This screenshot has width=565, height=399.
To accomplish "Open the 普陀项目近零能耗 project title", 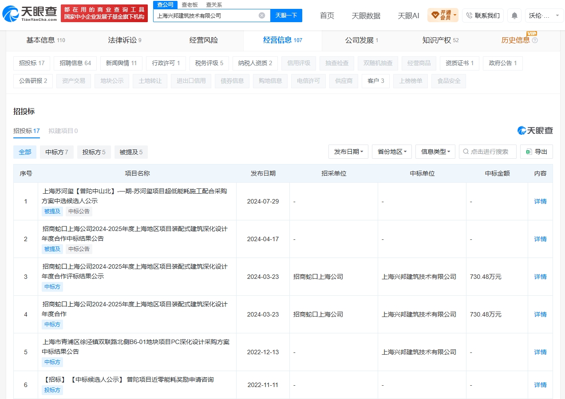I will (x=128, y=379).
